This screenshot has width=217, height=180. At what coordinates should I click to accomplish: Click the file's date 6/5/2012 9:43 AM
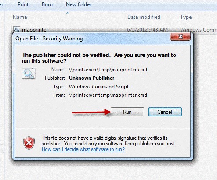(147, 30)
